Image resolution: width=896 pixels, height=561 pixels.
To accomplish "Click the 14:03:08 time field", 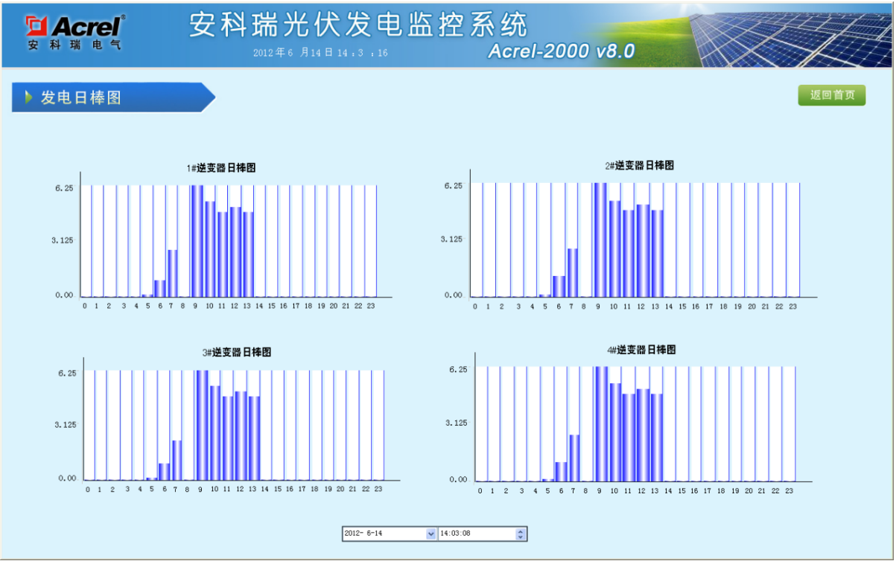I will coord(476,533).
